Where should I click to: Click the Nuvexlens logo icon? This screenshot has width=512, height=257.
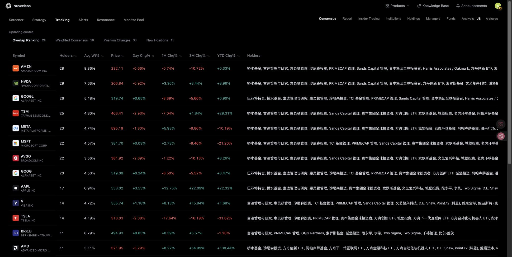[x=8, y=6]
